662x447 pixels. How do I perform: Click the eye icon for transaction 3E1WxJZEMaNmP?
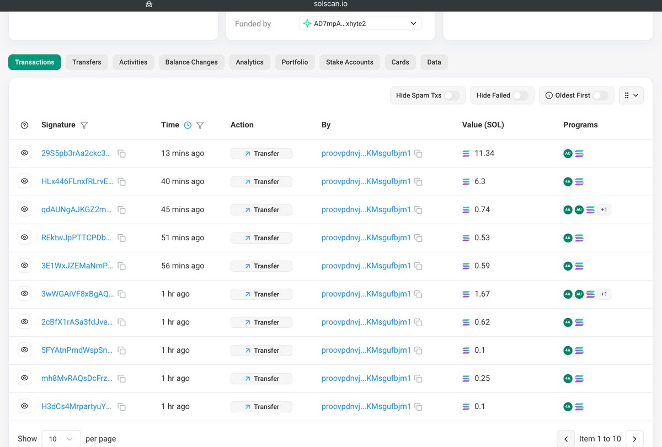(24, 266)
